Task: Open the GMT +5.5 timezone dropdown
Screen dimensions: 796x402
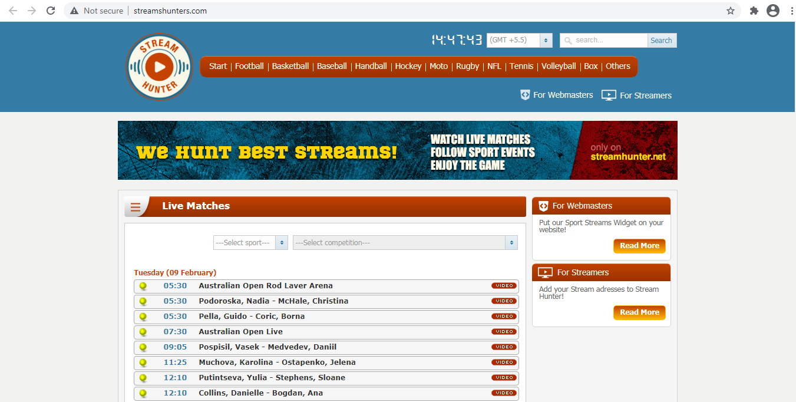Action: [x=520, y=40]
